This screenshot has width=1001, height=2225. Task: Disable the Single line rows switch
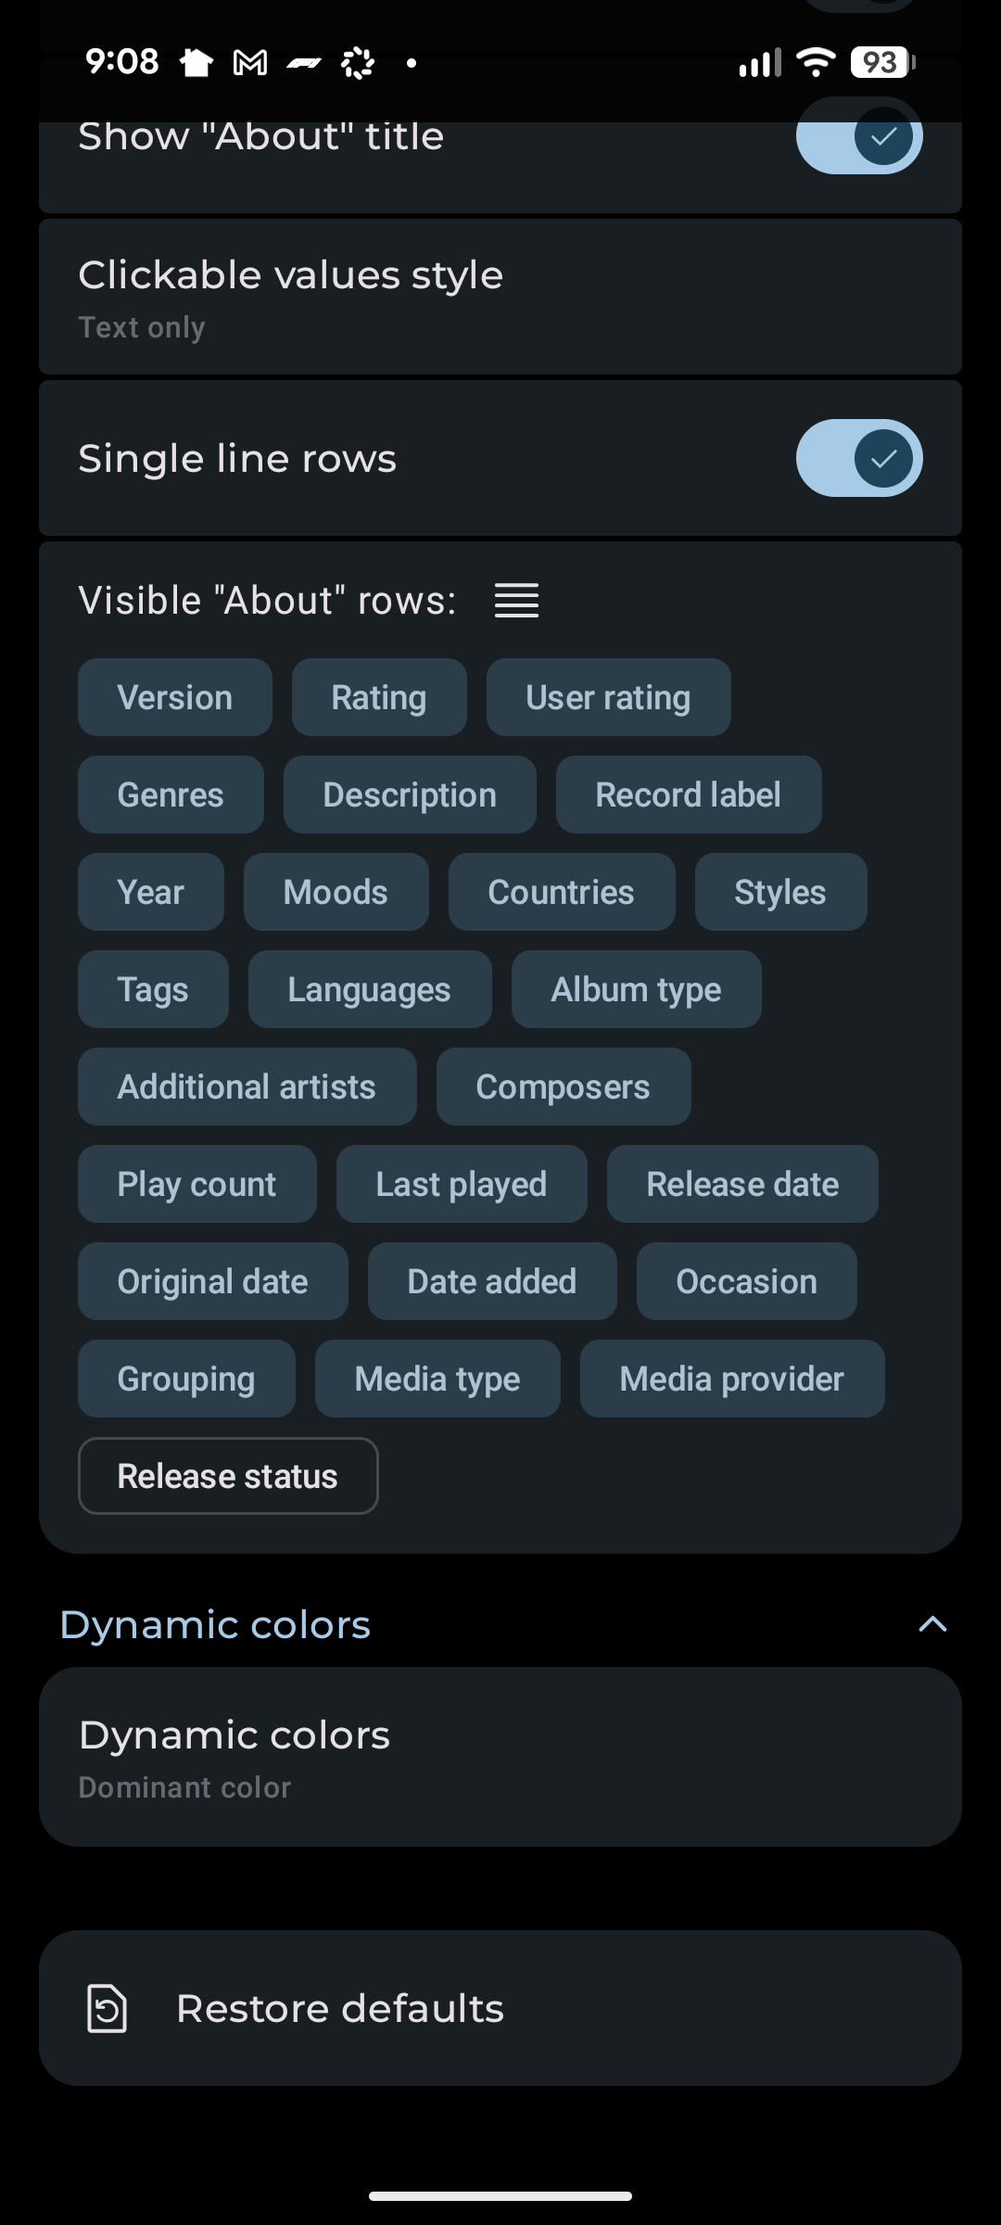[858, 458]
